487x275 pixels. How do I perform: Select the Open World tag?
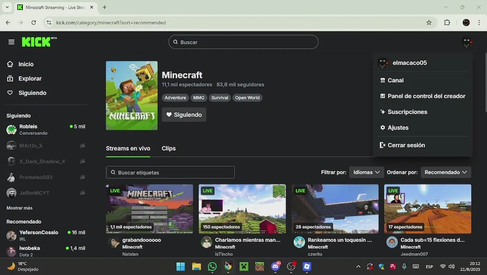tap(248, 98)
